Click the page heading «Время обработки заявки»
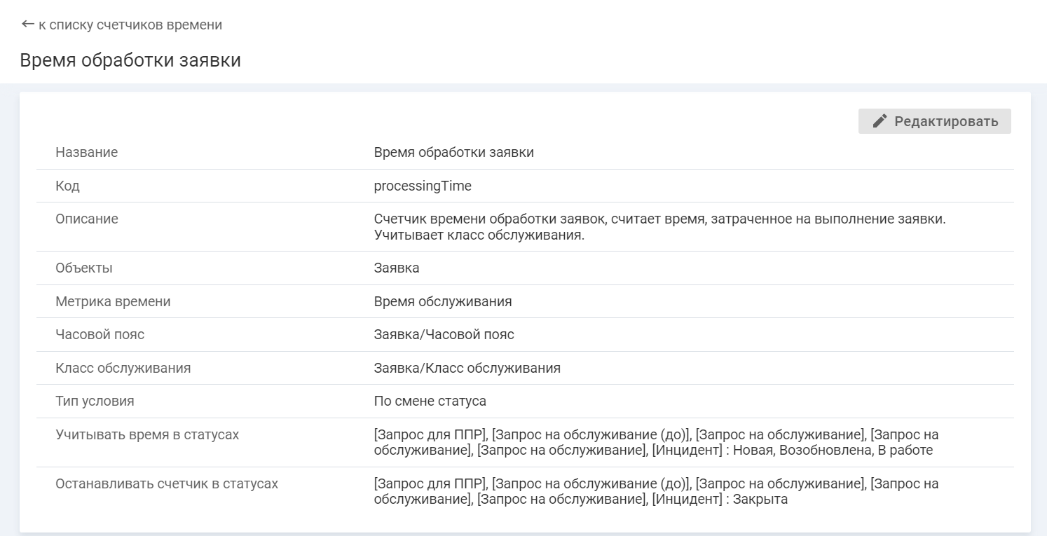This screenshot has height=536, width=1047. click(x=130, y=60)
